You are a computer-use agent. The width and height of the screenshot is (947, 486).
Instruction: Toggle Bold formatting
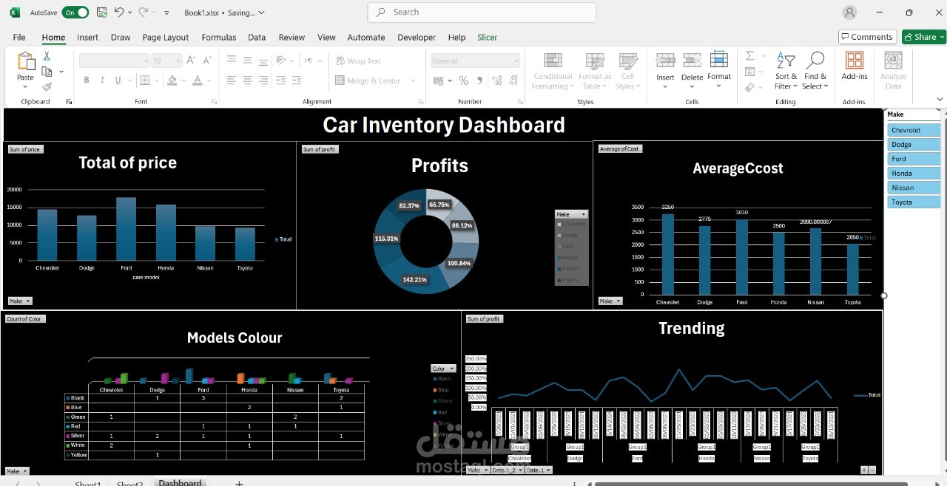click(87, 81)
